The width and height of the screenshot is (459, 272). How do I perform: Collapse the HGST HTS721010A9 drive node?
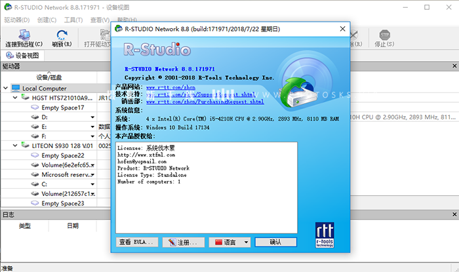[x=15, y=98]
